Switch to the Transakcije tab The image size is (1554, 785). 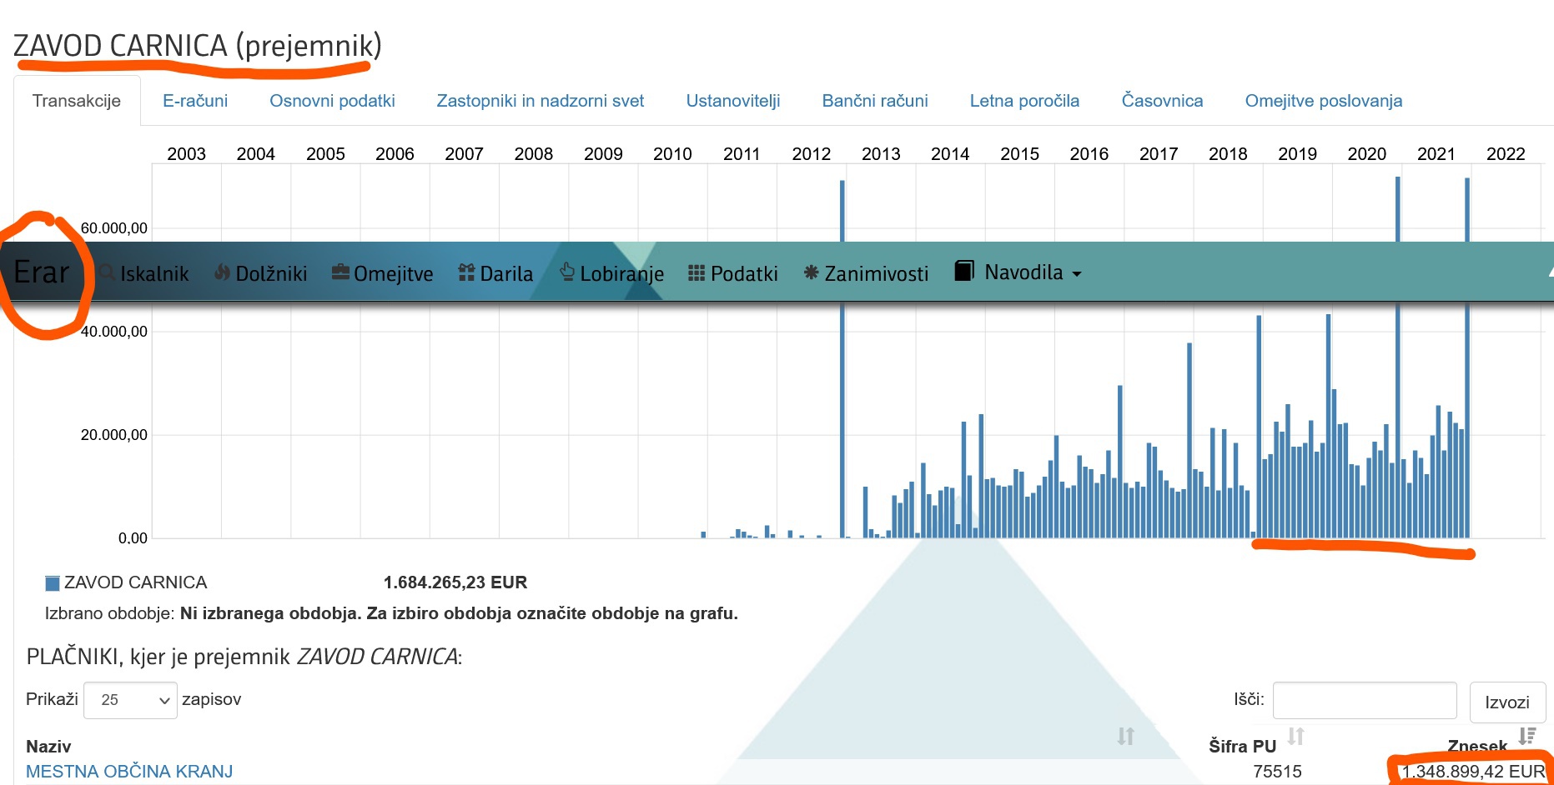pyautogui.click(x=77, y=101)
